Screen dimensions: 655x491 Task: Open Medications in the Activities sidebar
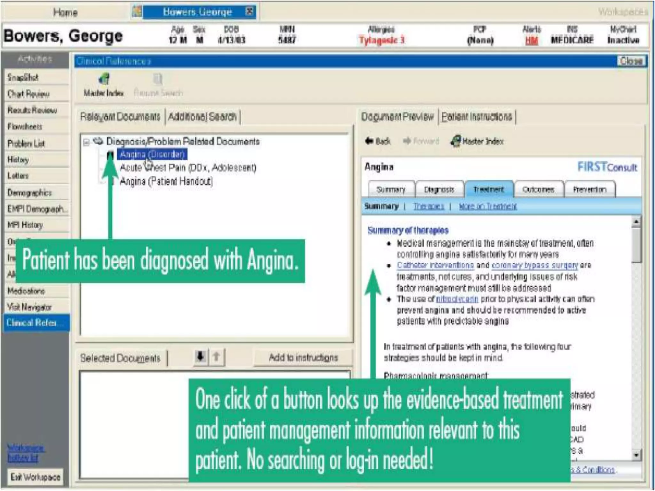pyautogui.click(x=26, y=291)
